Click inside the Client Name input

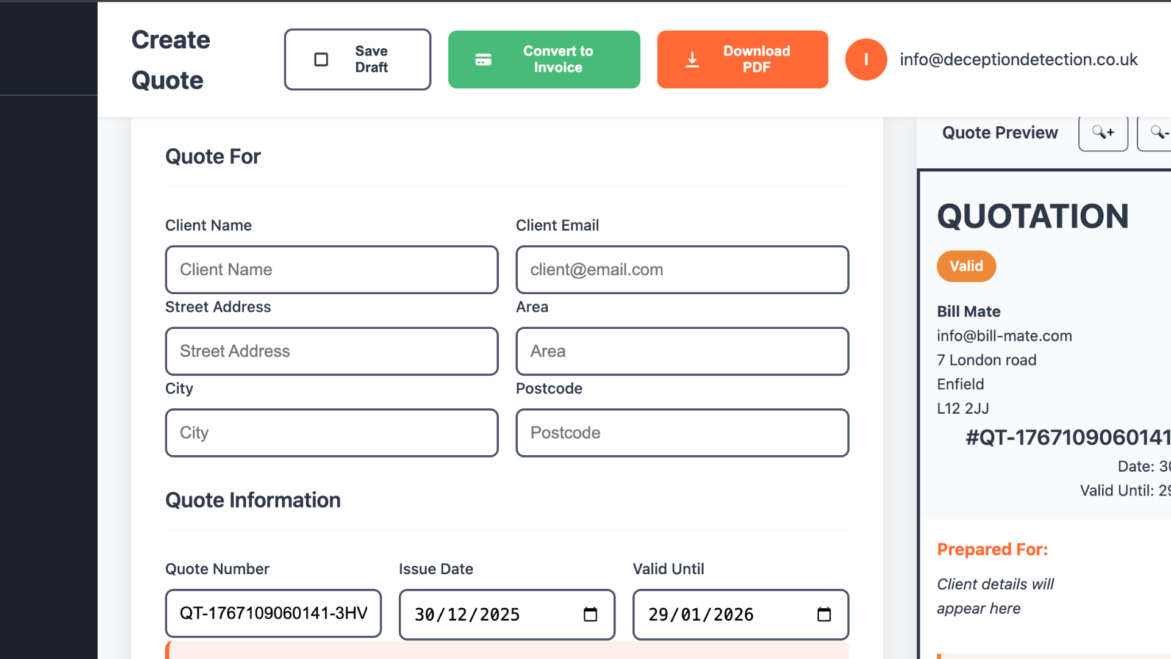coord(331,270)
